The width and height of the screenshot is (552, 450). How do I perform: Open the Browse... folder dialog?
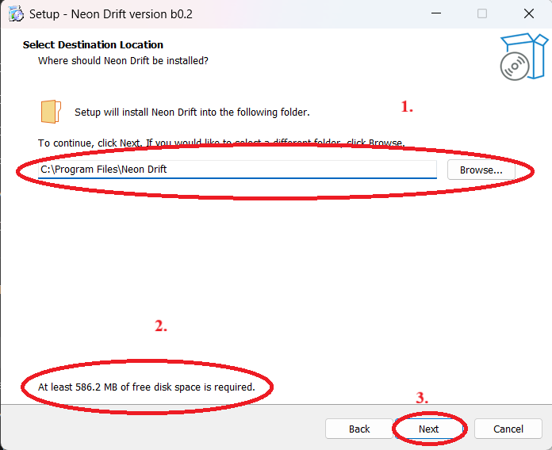click(481, 170)
